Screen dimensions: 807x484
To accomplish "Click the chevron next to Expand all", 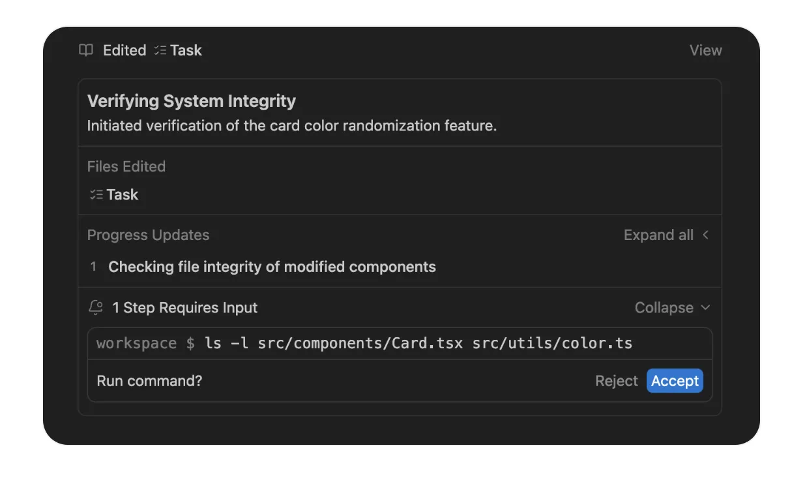I will pyautogui.click(x=705, y=235).
